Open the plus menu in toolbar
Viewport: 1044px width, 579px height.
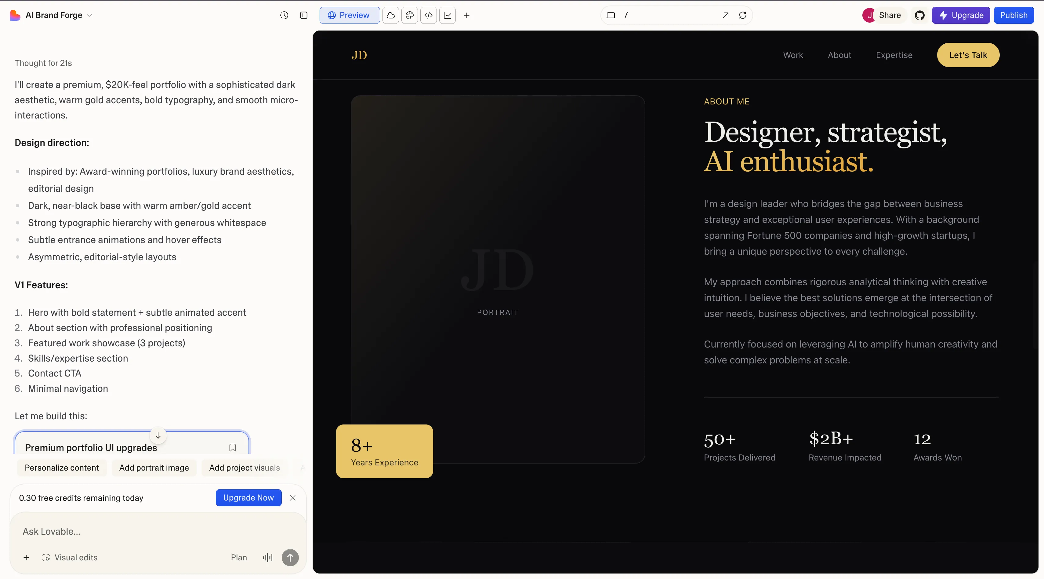tap(466, 15)
